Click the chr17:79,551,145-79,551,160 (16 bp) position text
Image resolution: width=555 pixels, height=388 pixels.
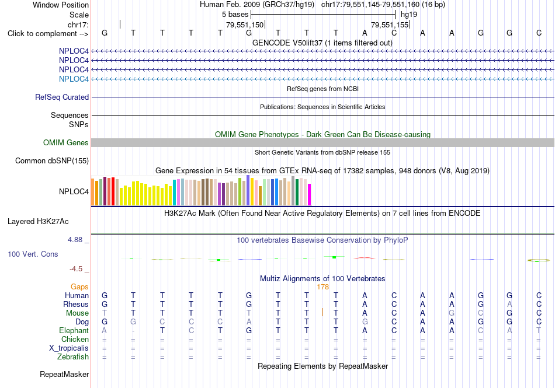(x=383, y=5)
